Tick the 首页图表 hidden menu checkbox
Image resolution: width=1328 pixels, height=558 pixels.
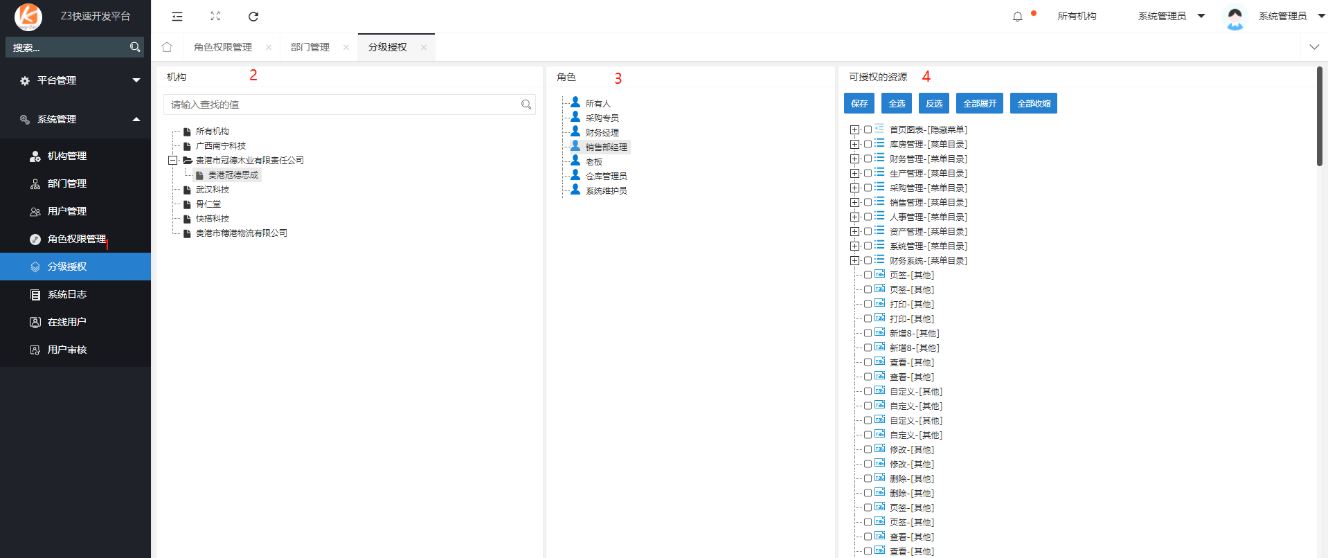tap(868, 129)
